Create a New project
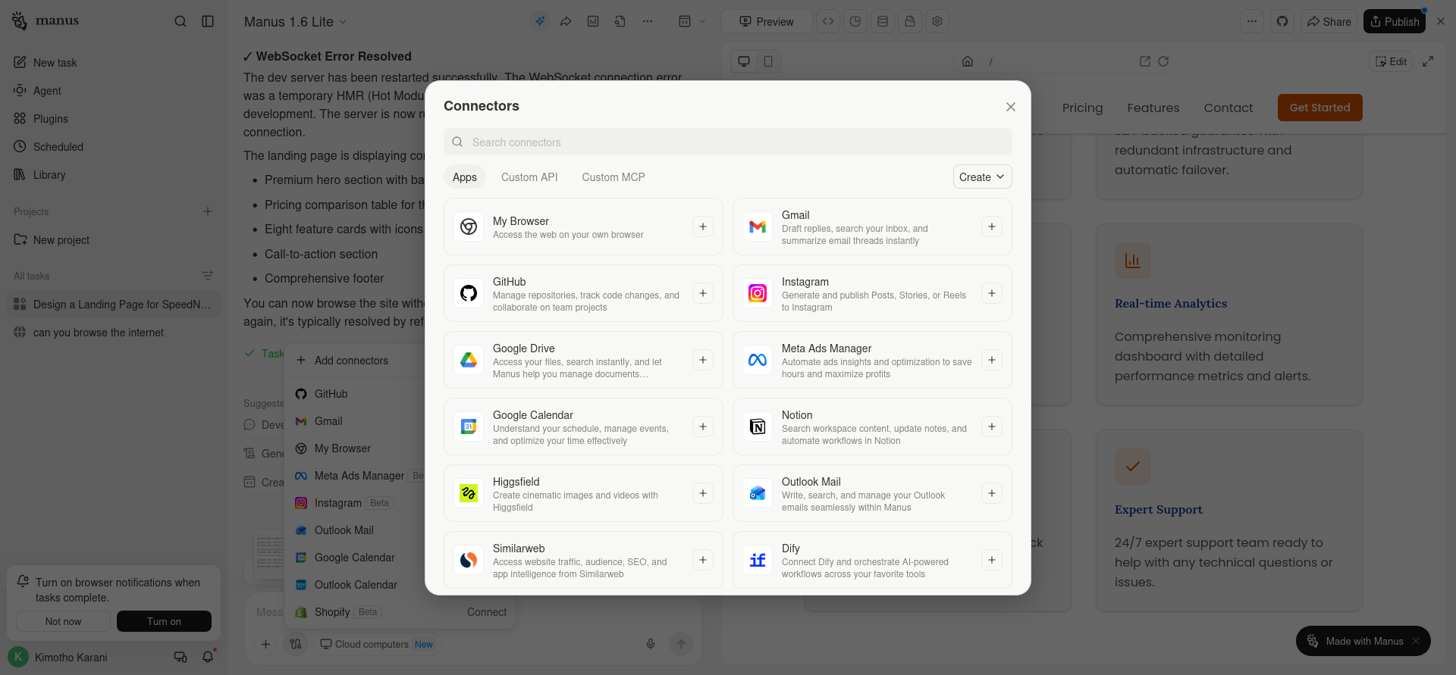The width and height of the screenshot is (1456, 675). click(114, 240)
